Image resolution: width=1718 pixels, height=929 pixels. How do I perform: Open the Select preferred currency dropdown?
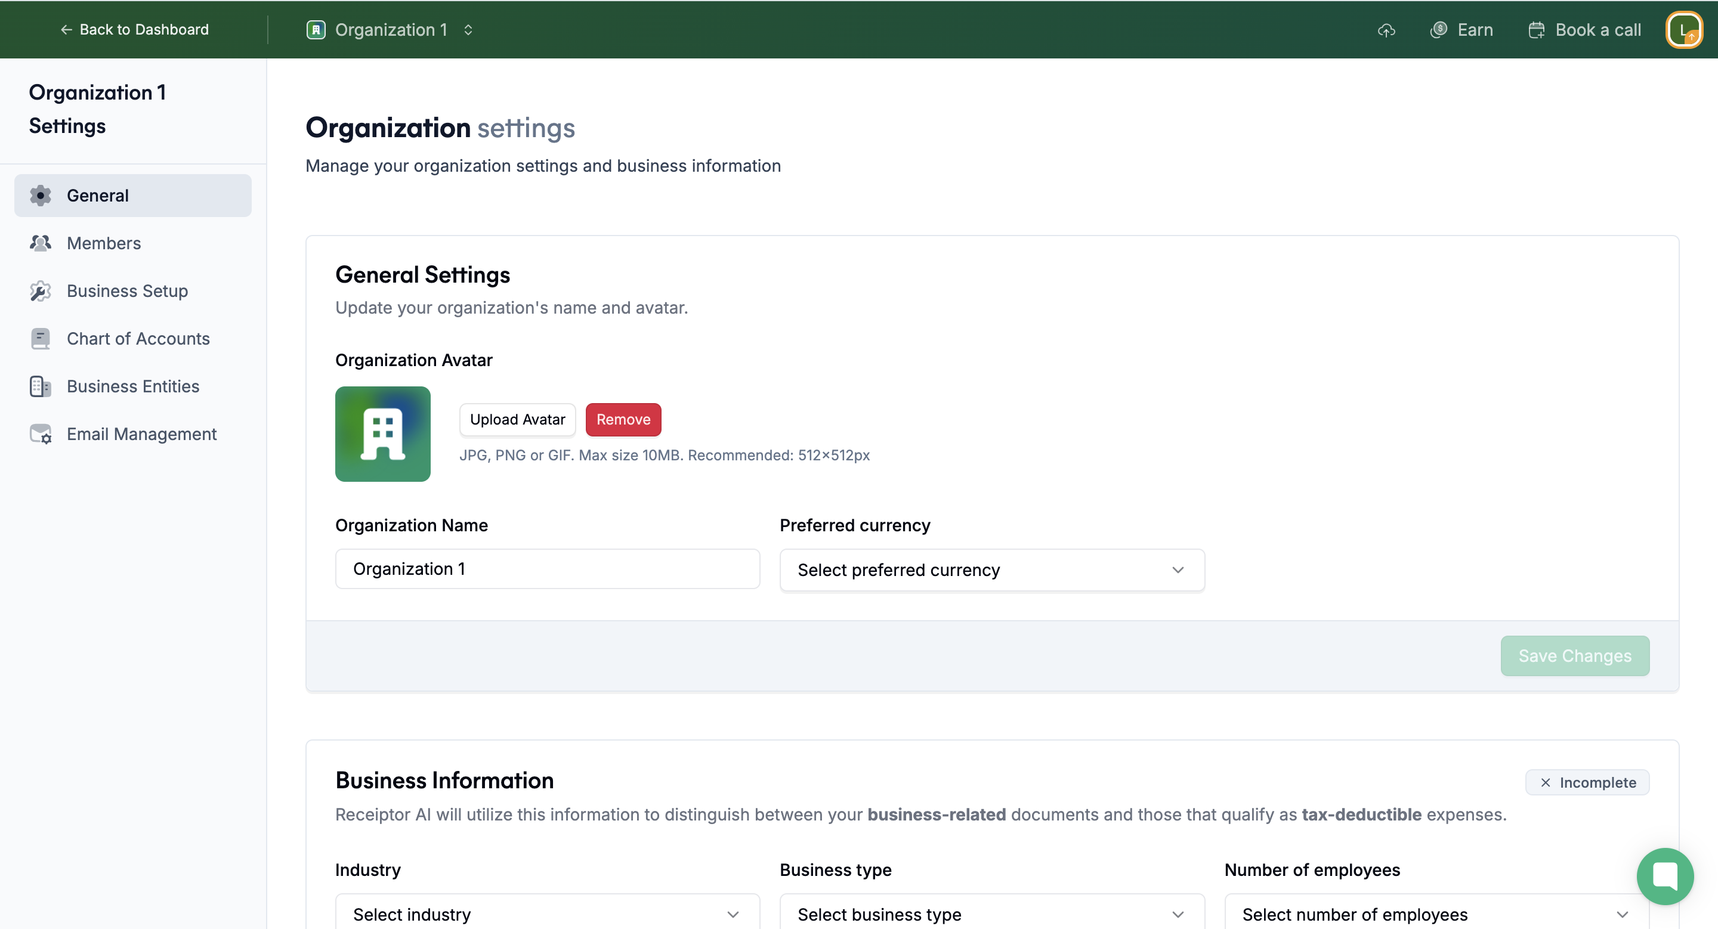(991, 570)
